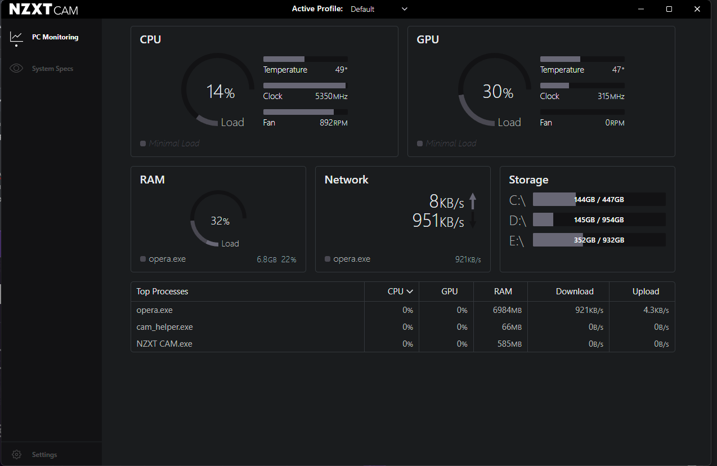Click the 6984MB RAM cell
Screen dimensions: 717x466
pos(507,310)
